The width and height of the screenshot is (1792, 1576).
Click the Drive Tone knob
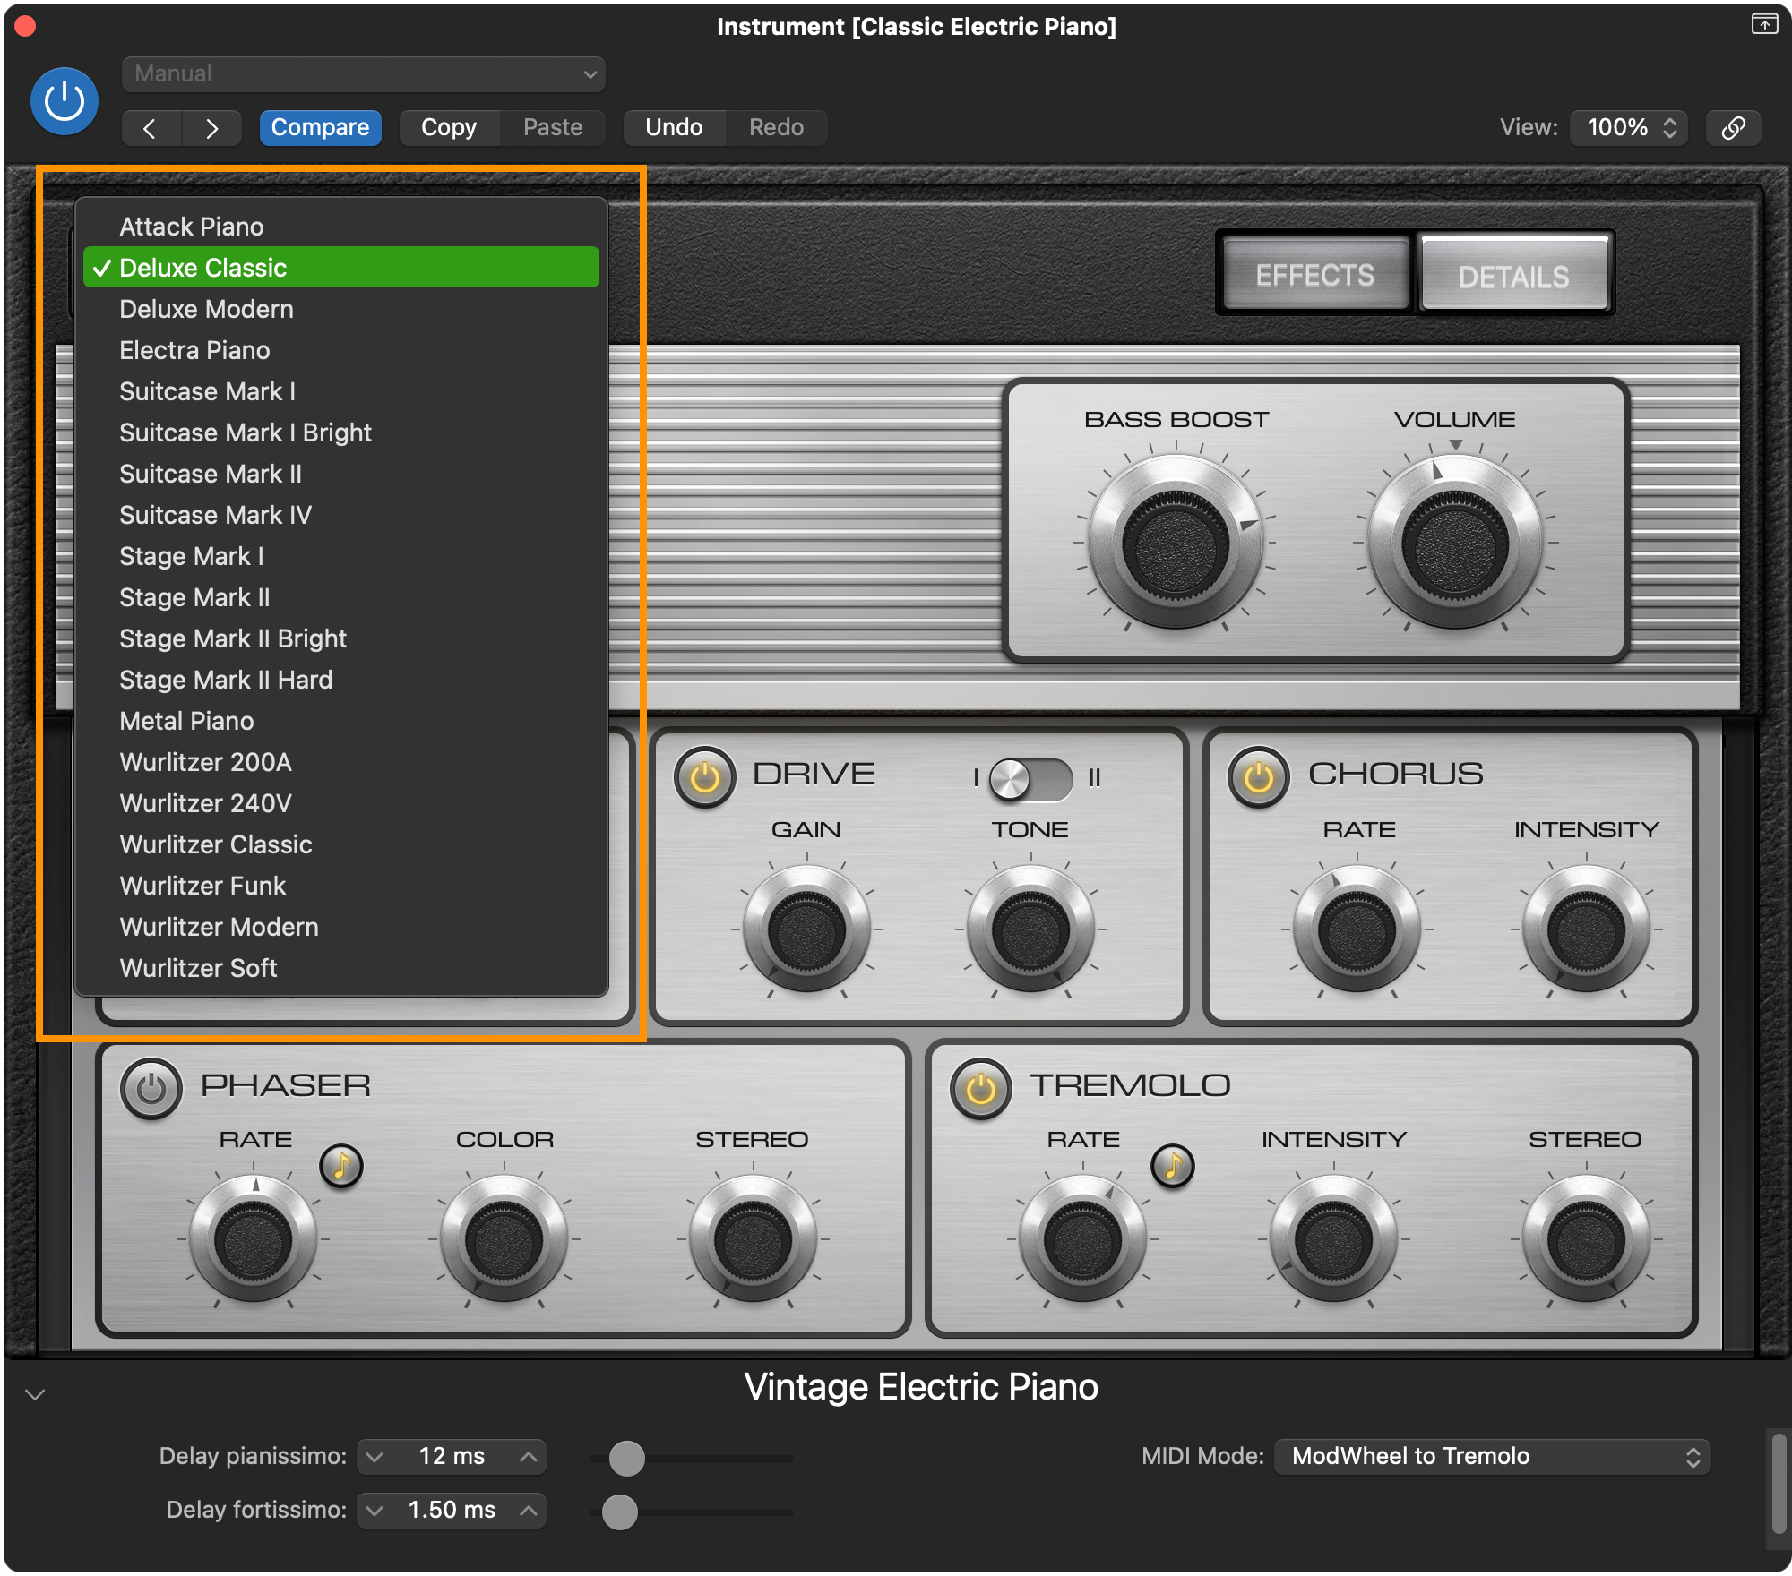pos(1030,929)
